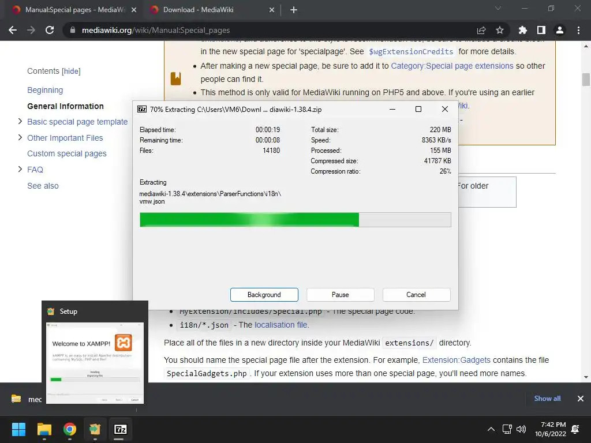The width and height of the screenshot is (591, 443).
Task: Pause the 7-Zip extraction
Action: (x=341, y=295)
